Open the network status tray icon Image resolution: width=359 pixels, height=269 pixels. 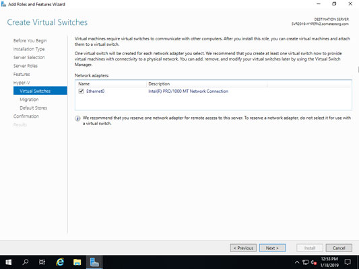click(305, 262)
